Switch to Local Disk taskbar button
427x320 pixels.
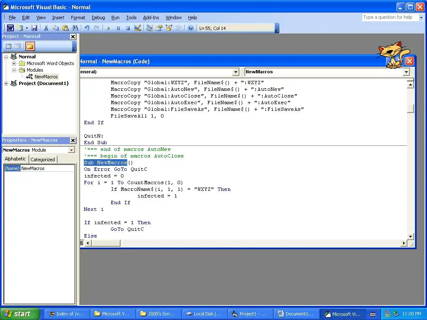(204, 314)
